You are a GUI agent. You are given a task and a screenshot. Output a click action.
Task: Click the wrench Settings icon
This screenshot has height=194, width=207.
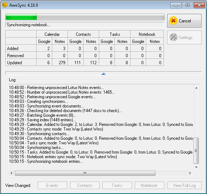pyautogui.click(x=173, y=37)
